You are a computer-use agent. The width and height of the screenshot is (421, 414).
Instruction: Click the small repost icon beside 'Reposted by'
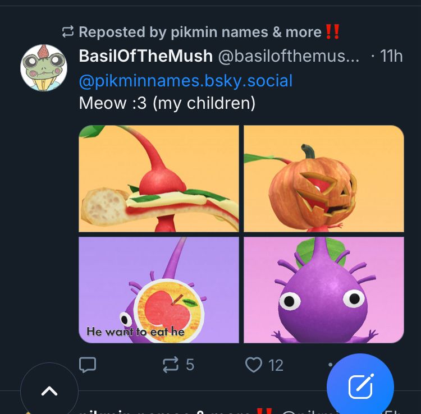(68, 32)
